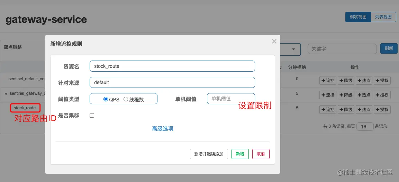
Task: Close the 新增流控规则 dialog with the X
Action: pyautogui.click(x=274, y=41)
